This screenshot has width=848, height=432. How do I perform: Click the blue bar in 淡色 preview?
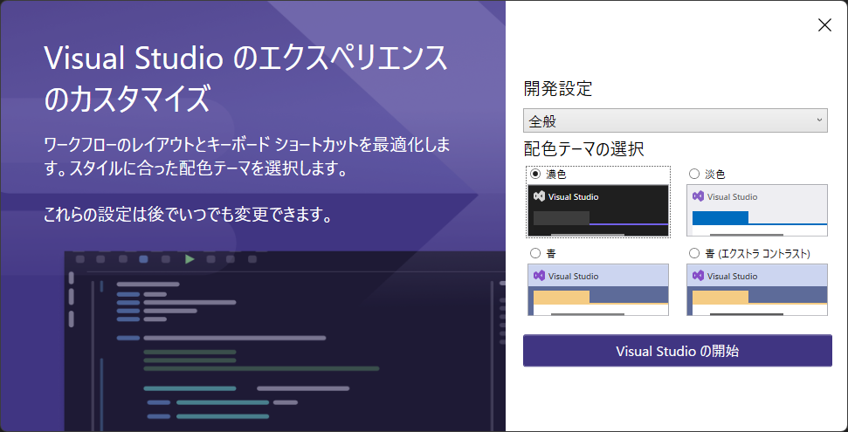click(x=720, y=218)
